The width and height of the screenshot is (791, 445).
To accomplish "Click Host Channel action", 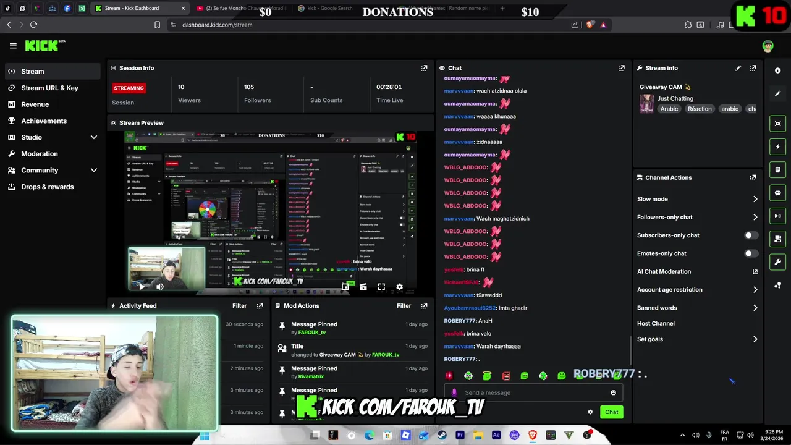I will [x=656, y=323].
